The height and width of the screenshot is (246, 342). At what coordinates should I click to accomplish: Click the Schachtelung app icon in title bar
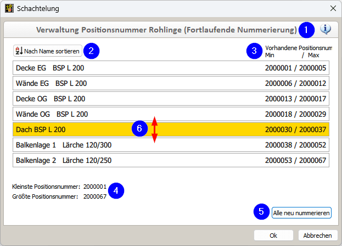point(9,8)
